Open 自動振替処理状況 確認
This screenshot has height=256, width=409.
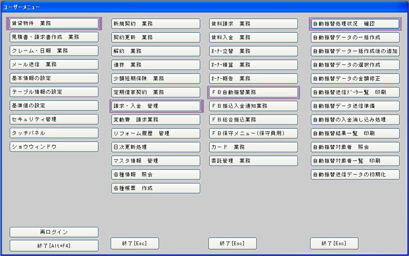[x=355, y=24]
